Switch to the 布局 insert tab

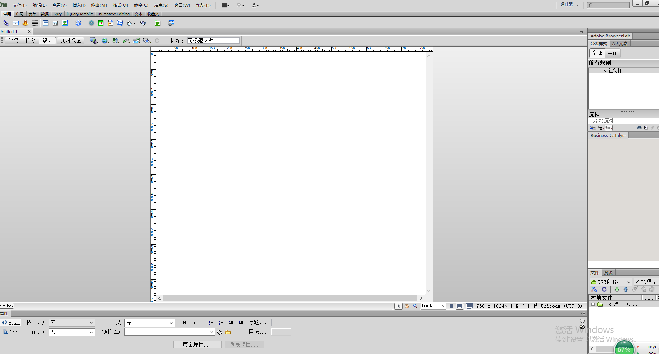pyautogui.click(x=20, y=14)
